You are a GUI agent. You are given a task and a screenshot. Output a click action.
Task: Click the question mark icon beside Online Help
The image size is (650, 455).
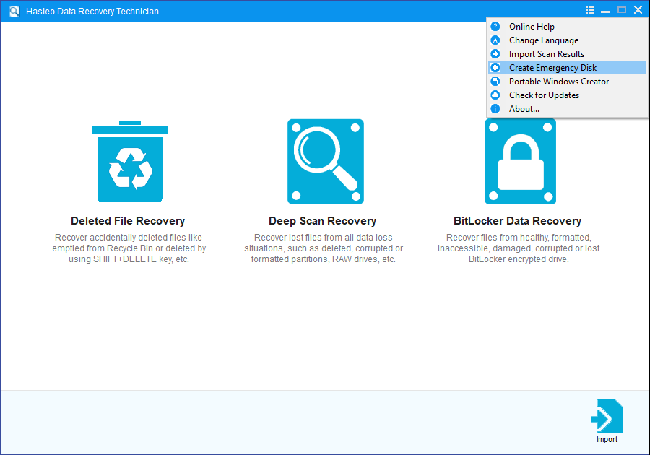tap(495, 26)
